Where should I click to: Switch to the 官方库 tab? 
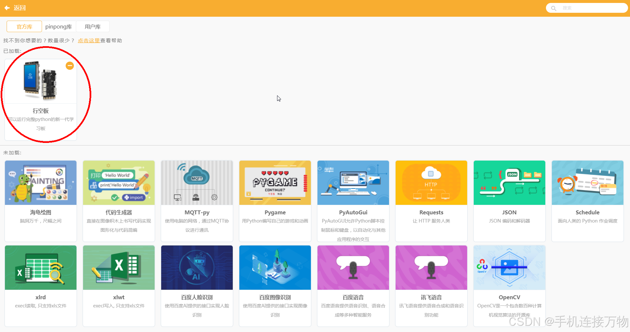tap(24, 27)
